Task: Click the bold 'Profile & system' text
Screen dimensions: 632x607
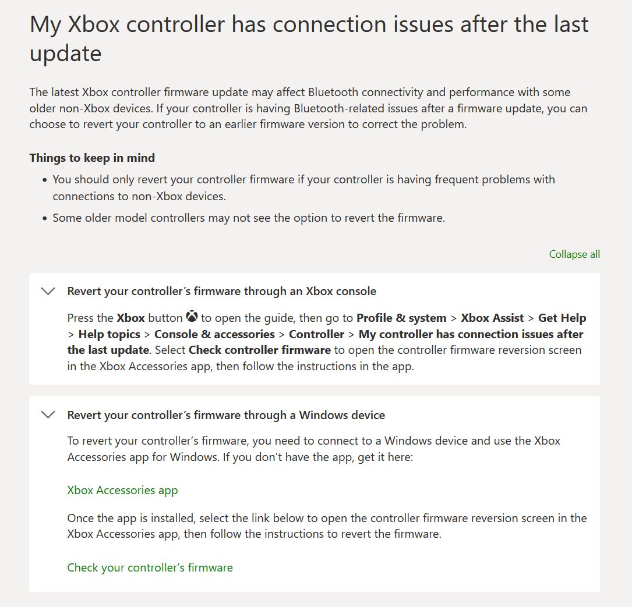Action: (401, 318)
